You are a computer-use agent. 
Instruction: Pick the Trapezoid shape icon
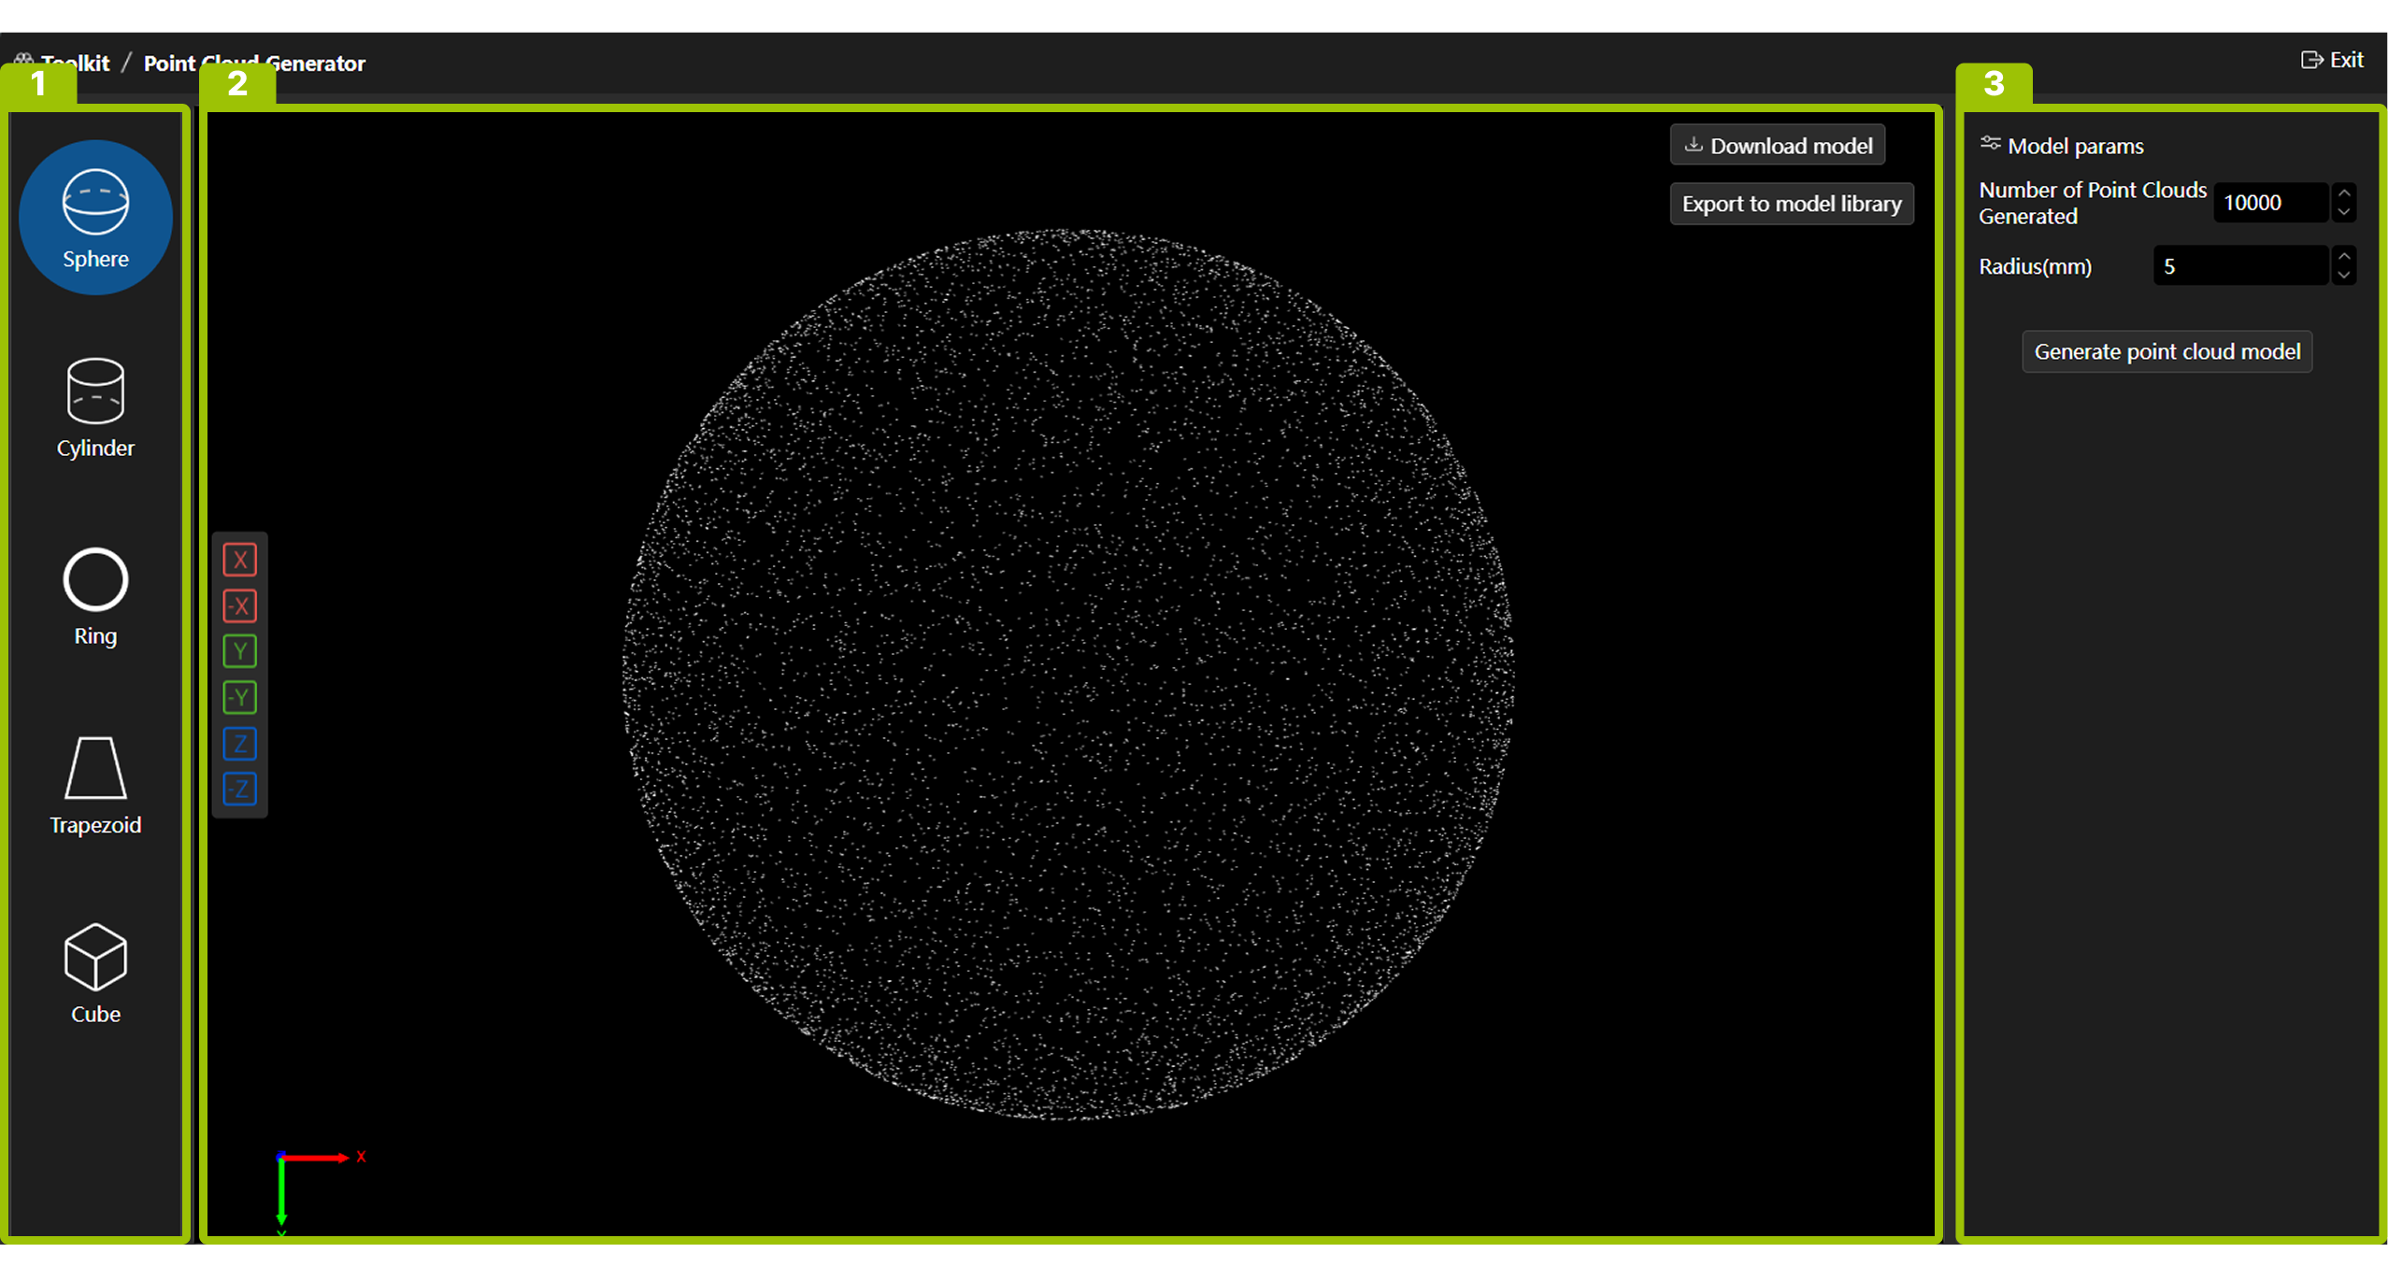[x=95, y=784]
